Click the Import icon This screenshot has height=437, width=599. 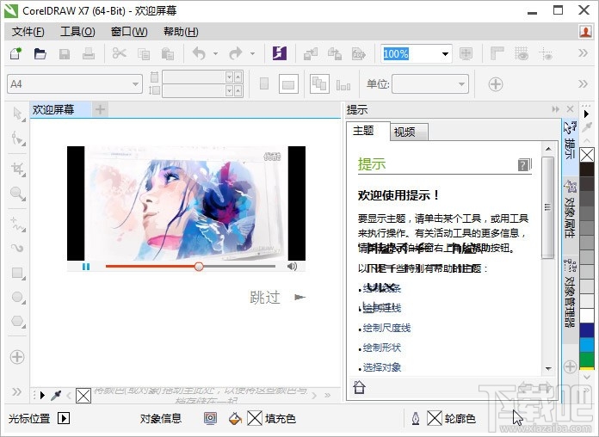(x=311, y=53)
